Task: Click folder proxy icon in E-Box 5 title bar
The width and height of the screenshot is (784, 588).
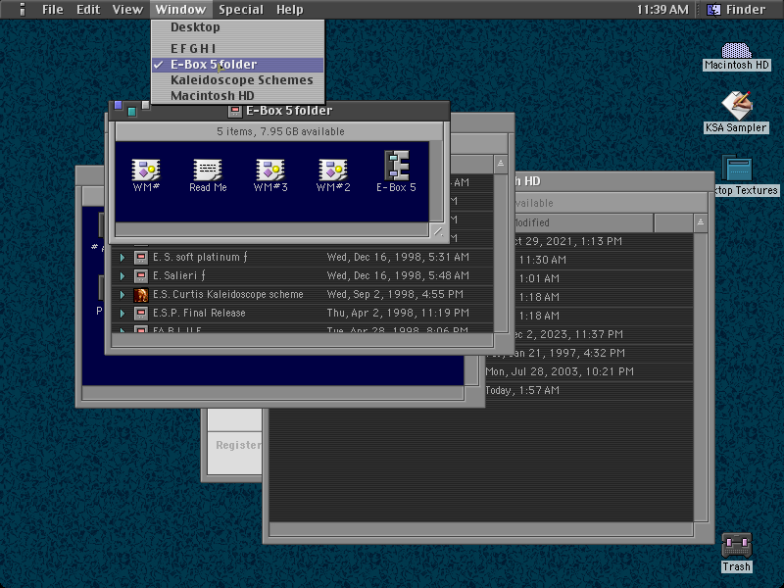Action: 235,111
